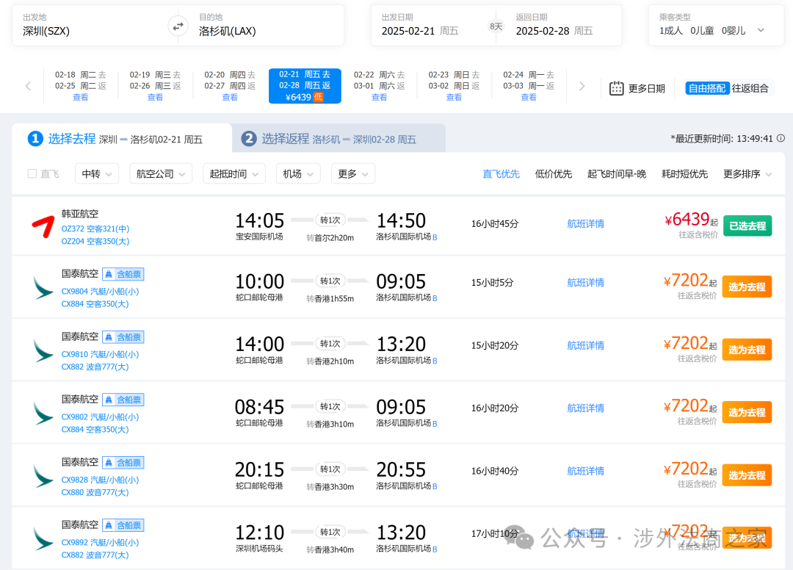Open the more dates calendar icon
Screen dimensions: 793x570
pyautogui.click(x=616, y=88)
